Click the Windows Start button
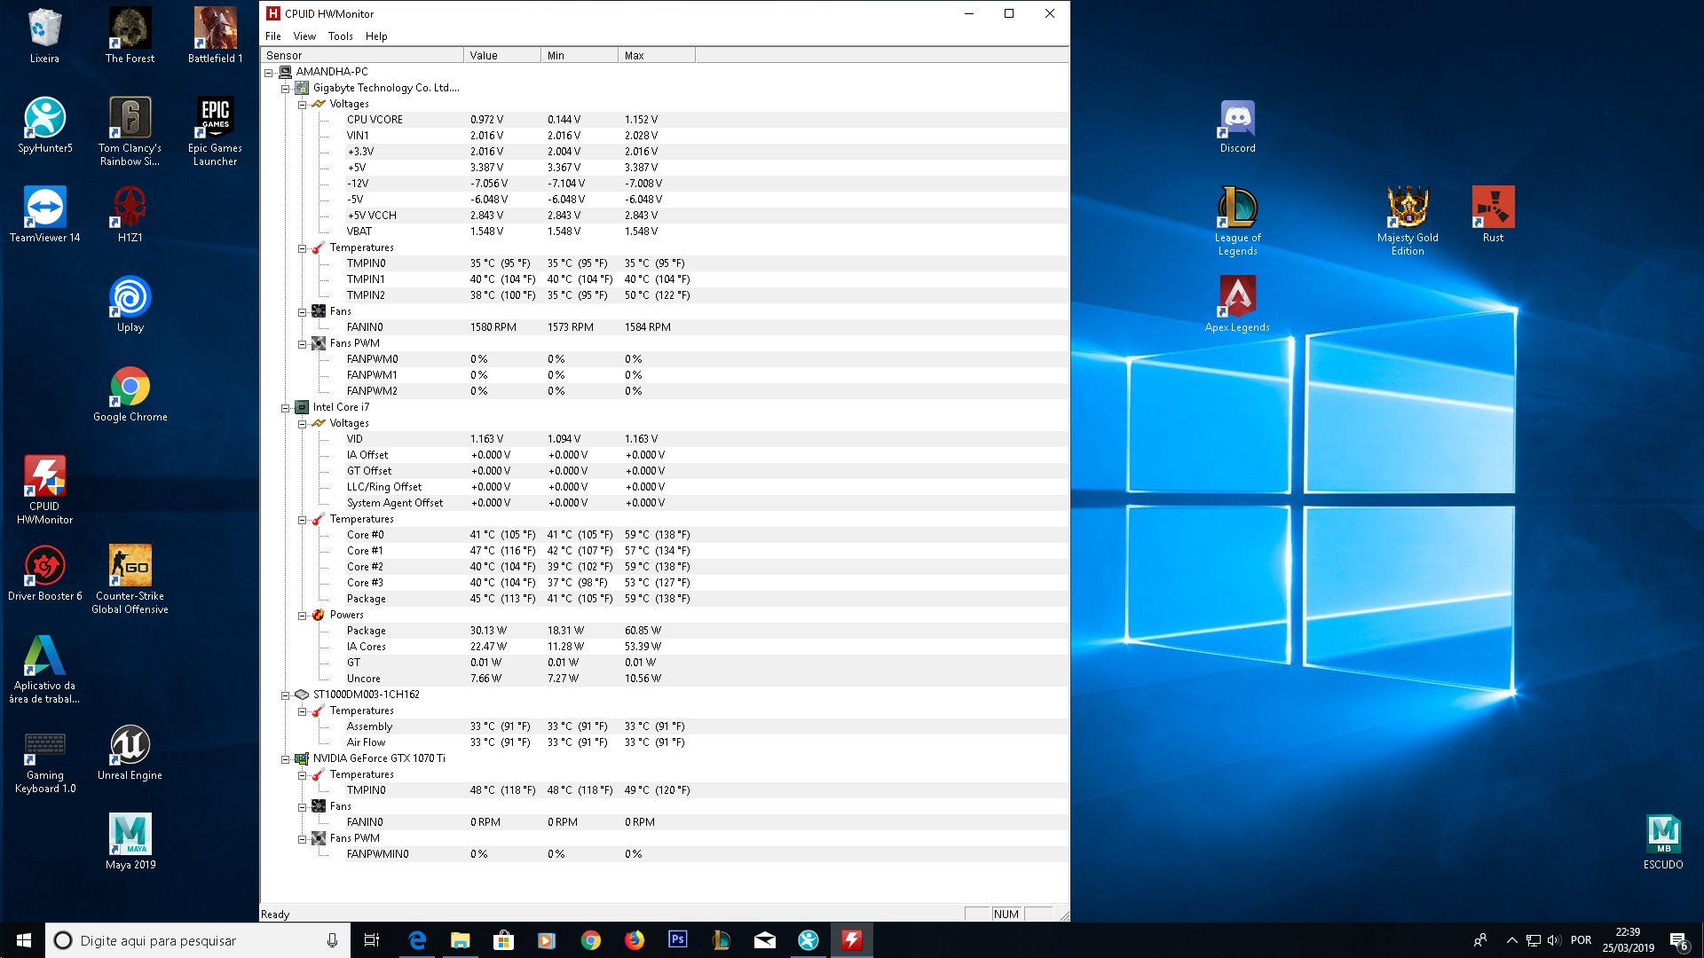The width and height of the screenshot is (1704, 958). pos(24,939)
